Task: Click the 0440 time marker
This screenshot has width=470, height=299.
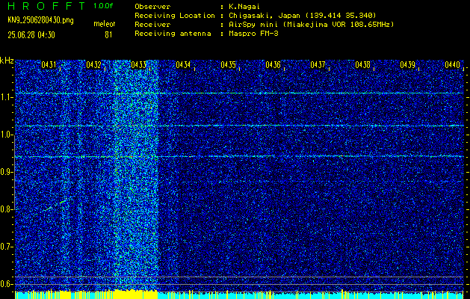Action: (x=452, y=65)
